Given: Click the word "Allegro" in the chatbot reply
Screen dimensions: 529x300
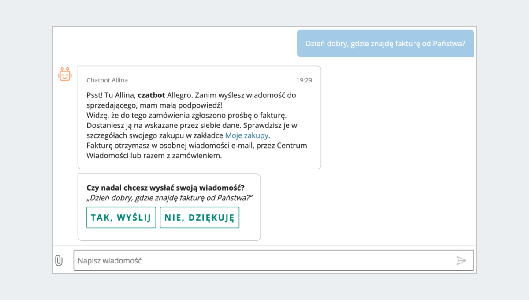Looking at the screenshot, I should coord(180,95).
